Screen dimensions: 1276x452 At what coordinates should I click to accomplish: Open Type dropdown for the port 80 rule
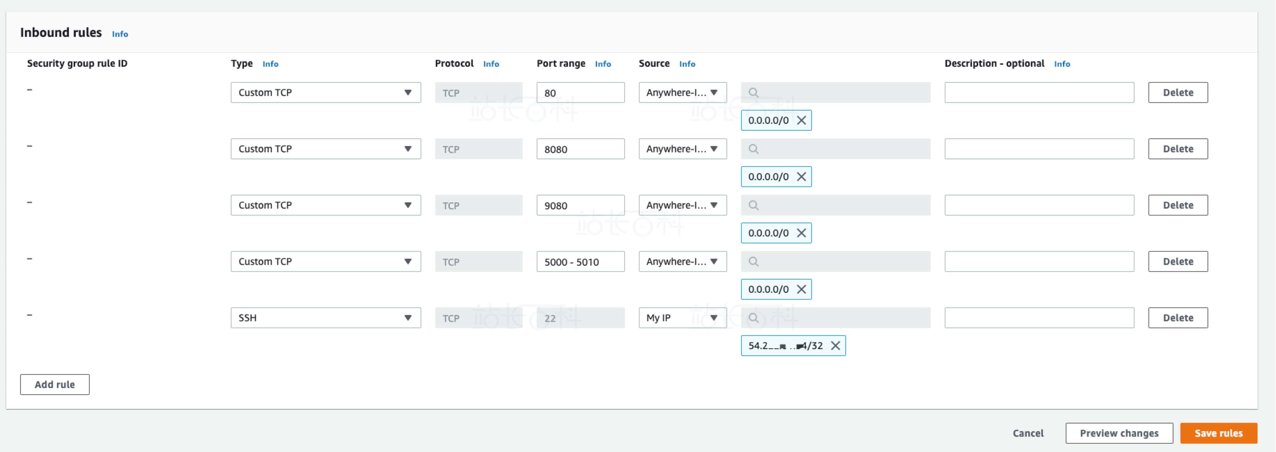pyautogui.click(x=325, y=93)
